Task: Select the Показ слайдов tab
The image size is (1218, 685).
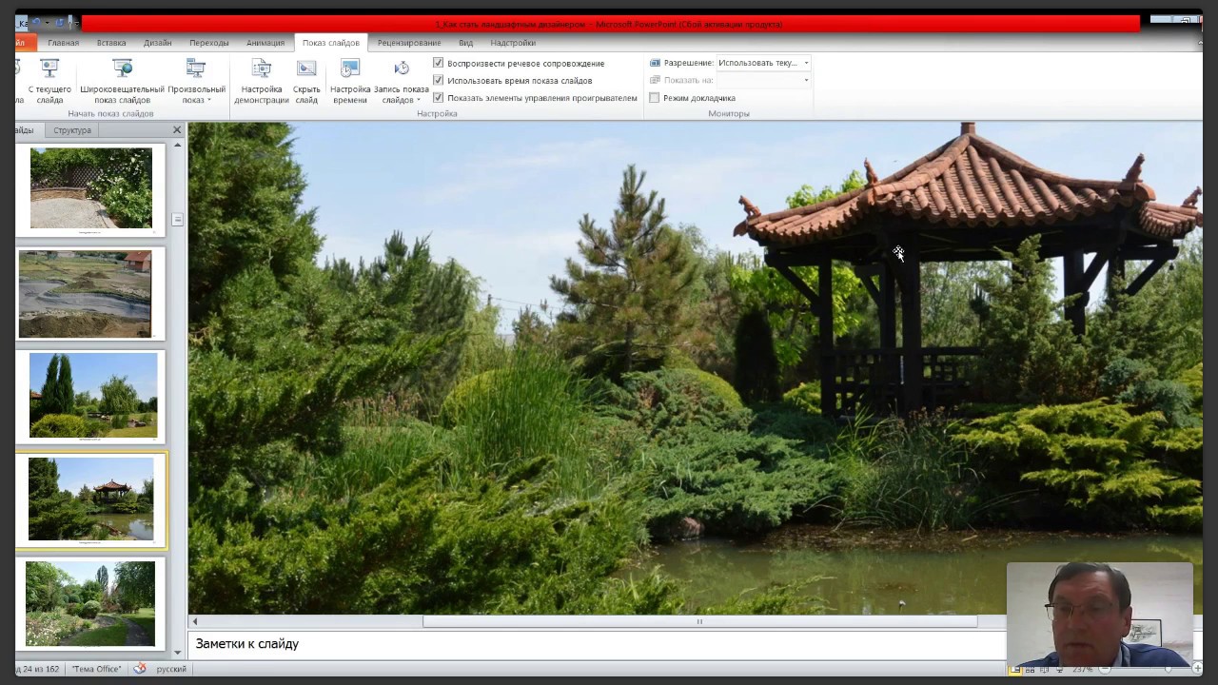Action: [x=331, y=43]
